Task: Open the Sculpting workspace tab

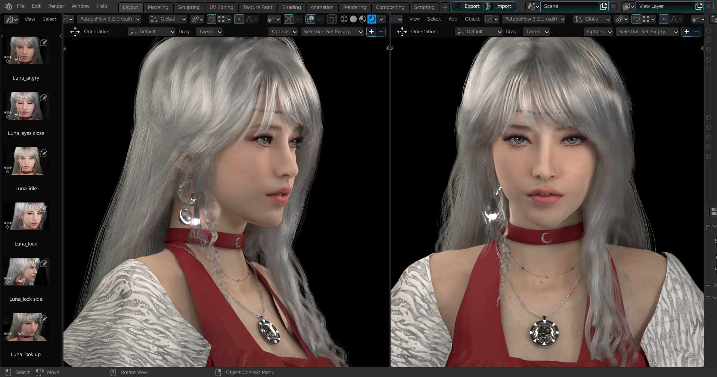Action: point(189,7)
